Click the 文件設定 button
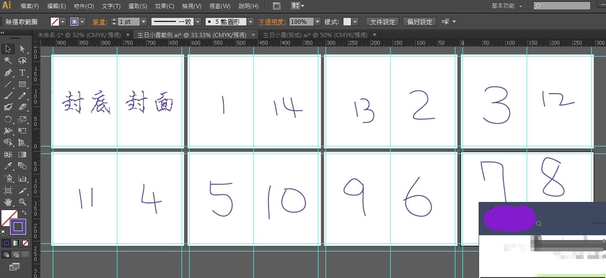The image size is (606, 278). [x=383, y=22]
